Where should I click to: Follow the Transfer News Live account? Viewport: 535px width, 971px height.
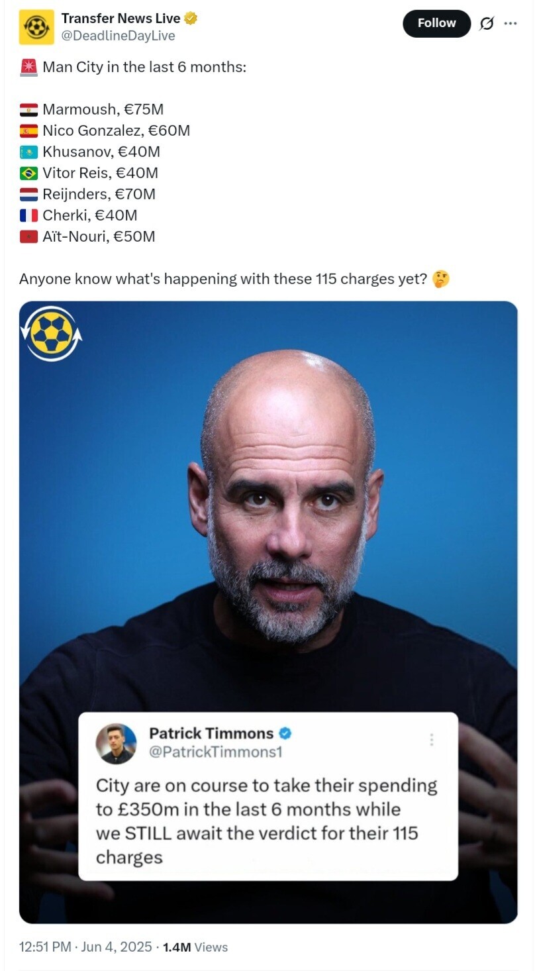[436, 23]
